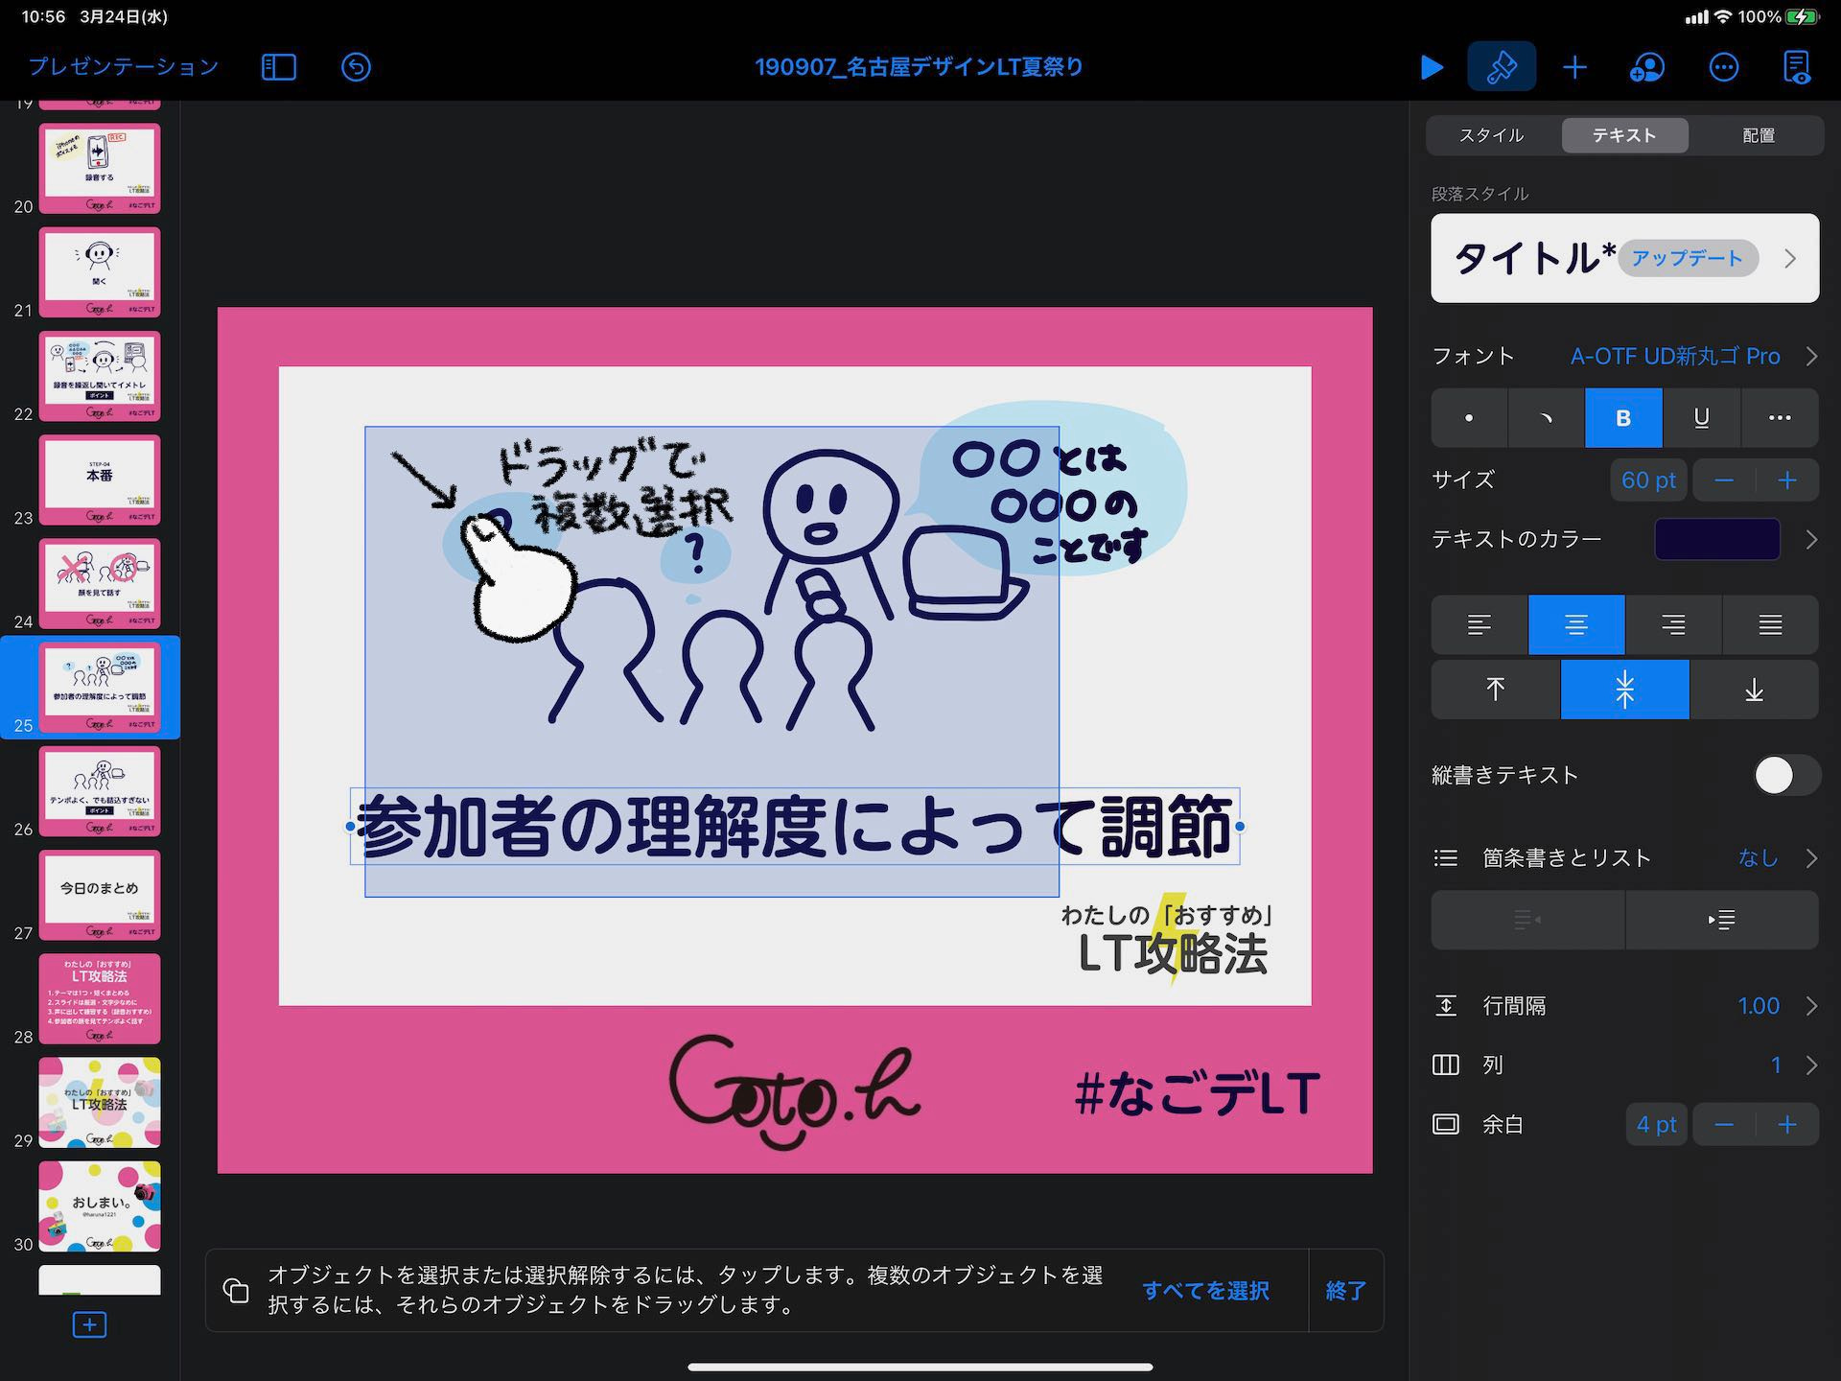Open the text color swatch

pyautogui.click(x=1717, y=539)
